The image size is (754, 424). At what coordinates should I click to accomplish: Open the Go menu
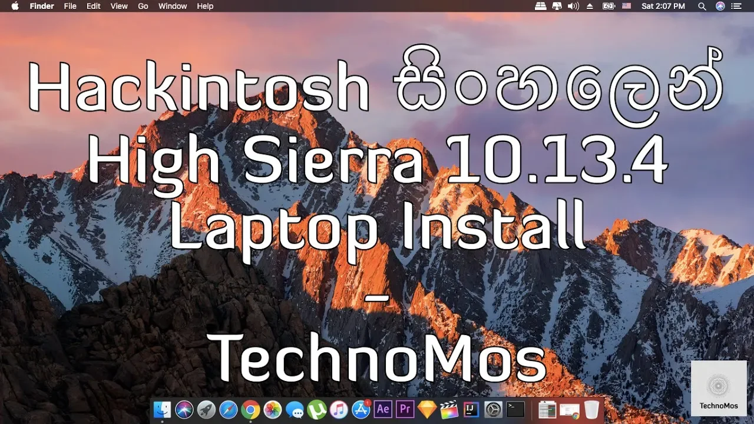pos(143,6)
